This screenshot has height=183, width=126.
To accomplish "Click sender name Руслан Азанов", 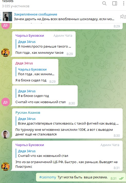I will point(28,113).
